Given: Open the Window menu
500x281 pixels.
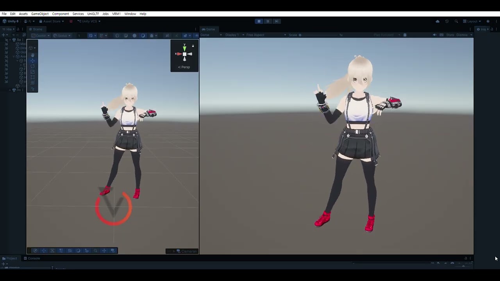Looking at the screenshot, I should pyautogui.click(x=130, y=14).
